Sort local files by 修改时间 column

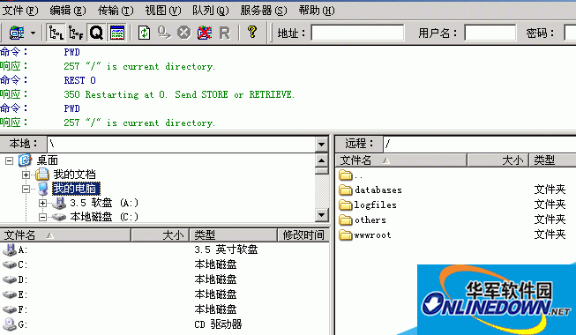[303, 235]
